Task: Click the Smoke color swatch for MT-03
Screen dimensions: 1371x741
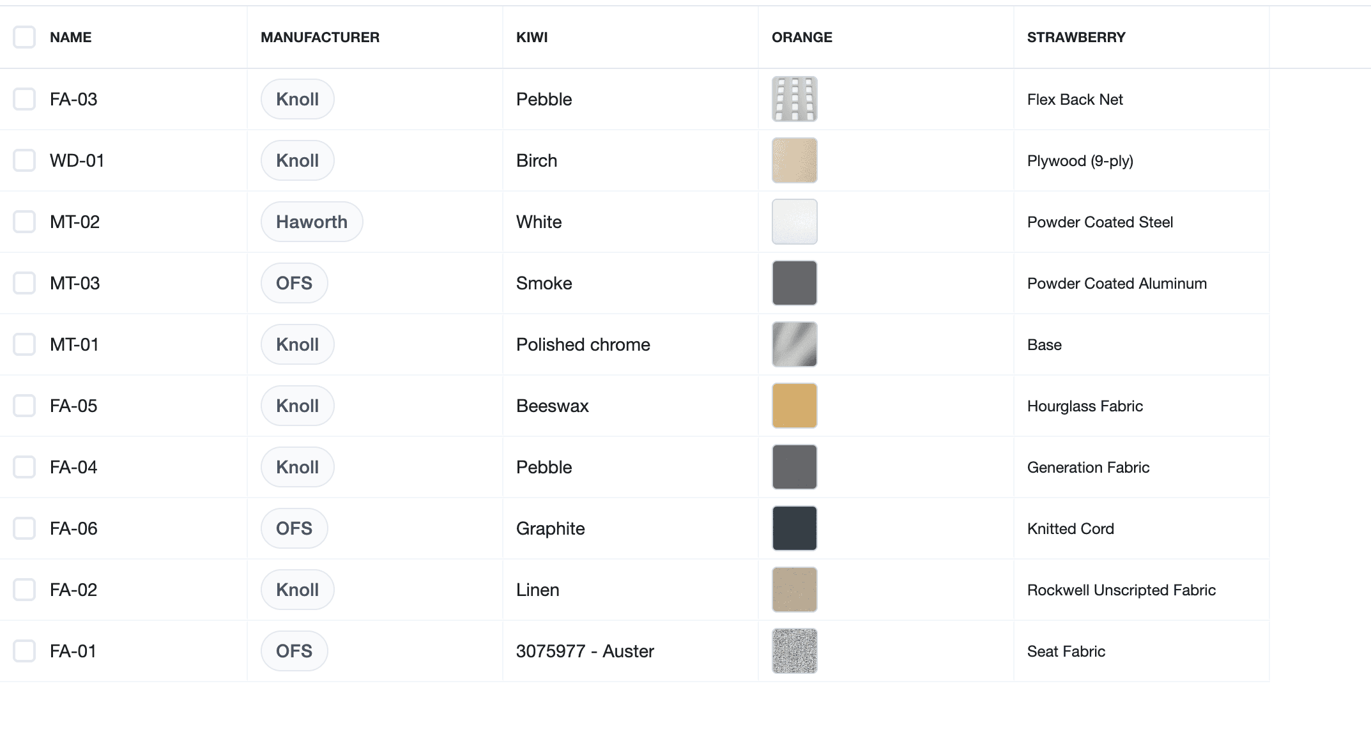Action: click(x=794, y=283)
